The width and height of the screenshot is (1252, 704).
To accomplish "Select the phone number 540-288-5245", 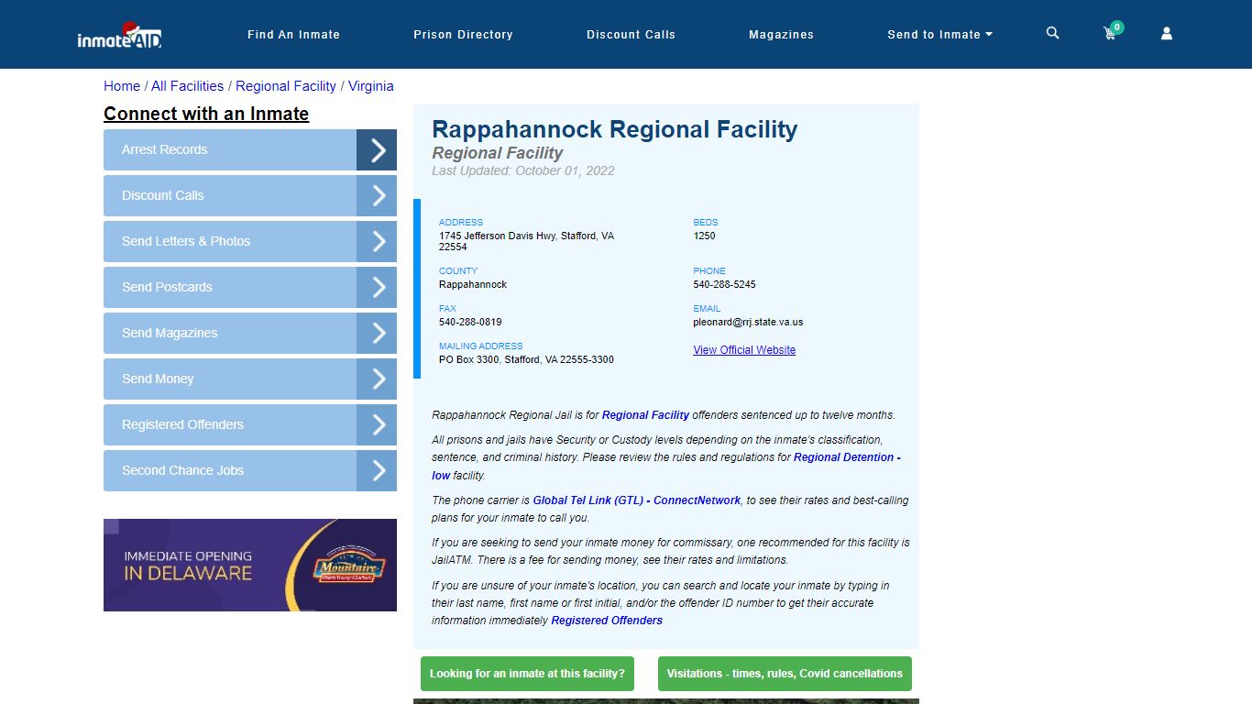I will [724, 285].
